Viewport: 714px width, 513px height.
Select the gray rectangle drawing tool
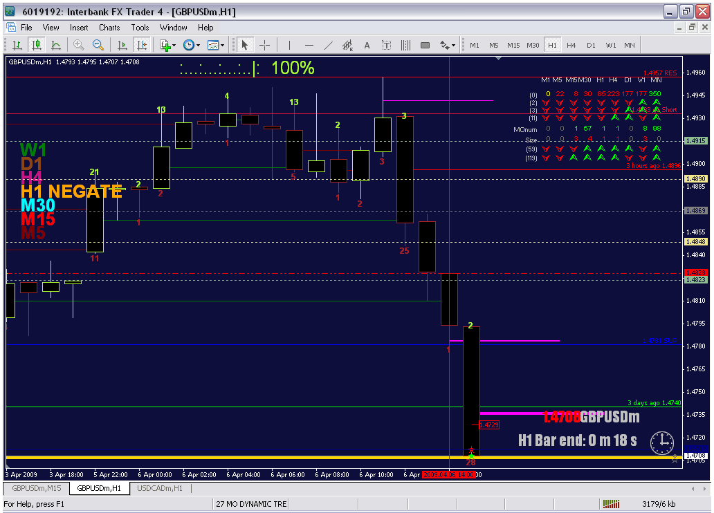coord(425,45)
